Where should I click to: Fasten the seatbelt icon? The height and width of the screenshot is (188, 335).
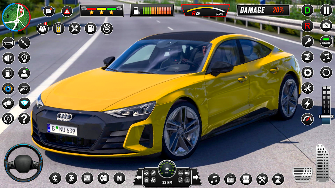(24, 43)
